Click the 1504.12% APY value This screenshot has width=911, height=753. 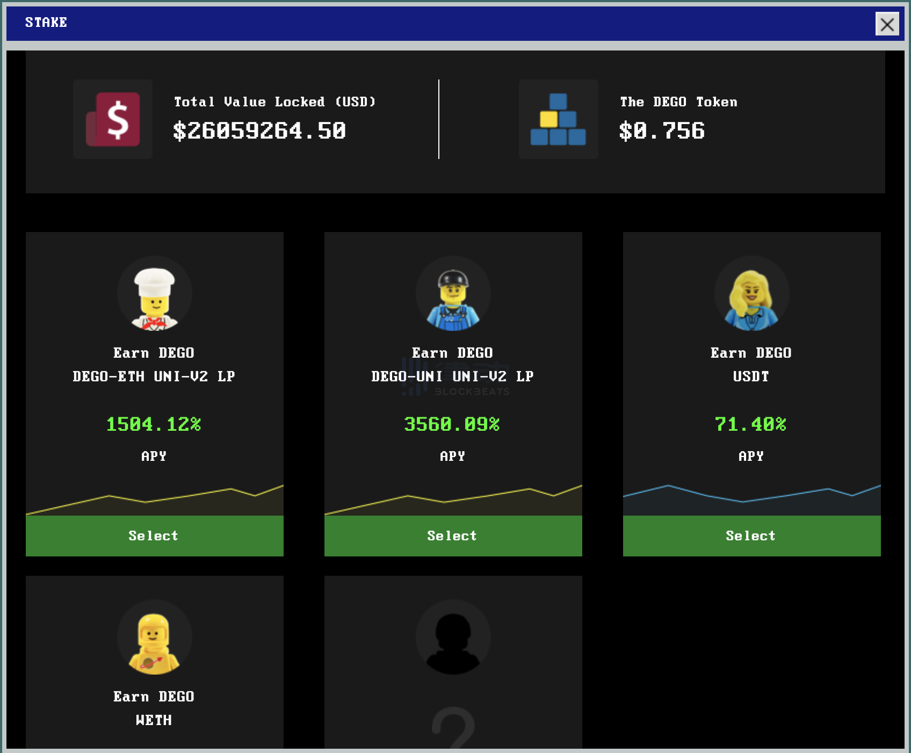coord(154,424)
